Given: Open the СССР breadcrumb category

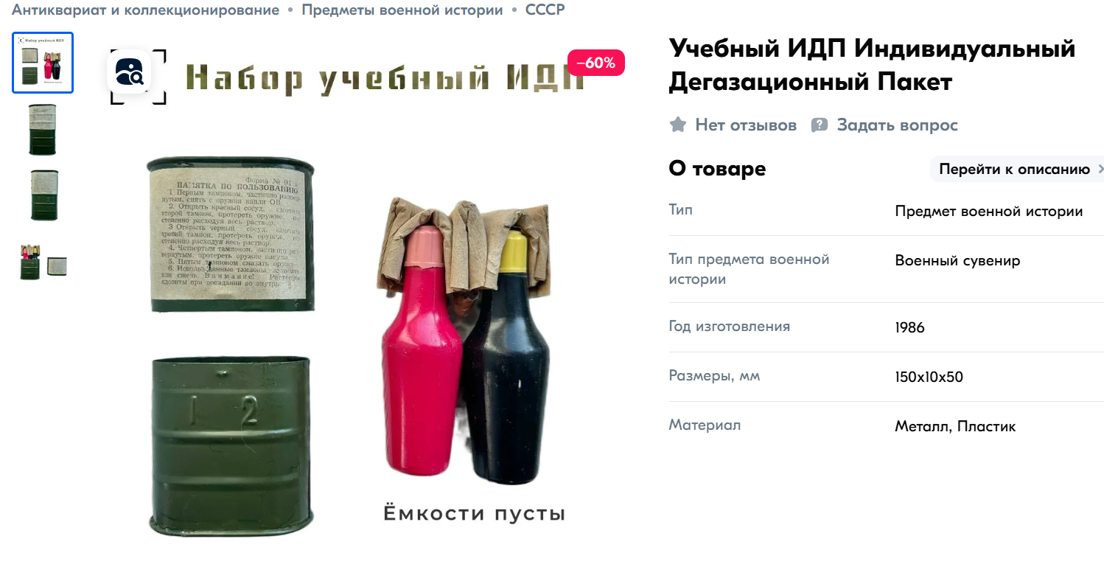Looking at the screenshot, I should pyautogui.click(x=545, y=10).
